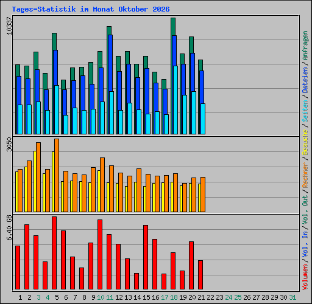This screenshot has height=304, width=312.
Task: Click the 'Seiten' legend label
Action: (x=305, y=111)
